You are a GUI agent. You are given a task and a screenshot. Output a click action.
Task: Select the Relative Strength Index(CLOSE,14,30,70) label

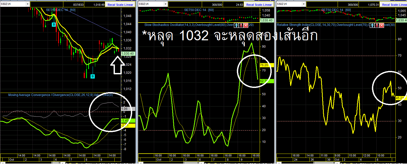[306, 25]
